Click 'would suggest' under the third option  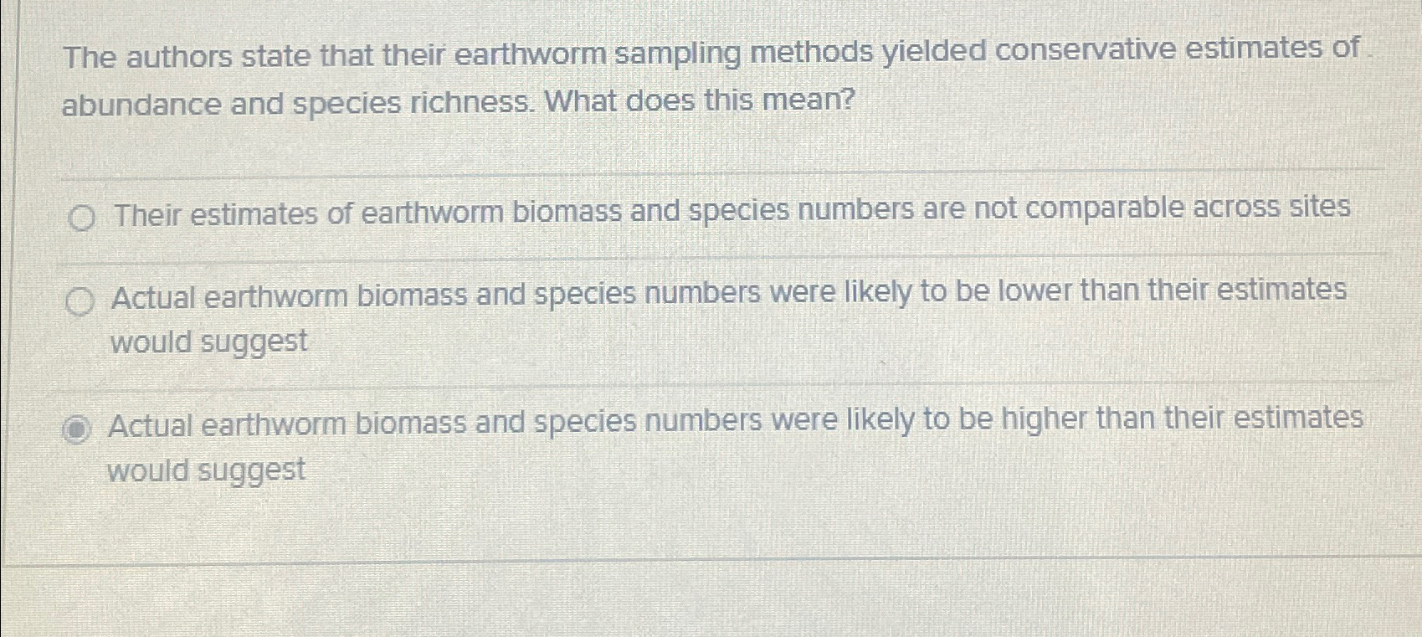[208, 468]
